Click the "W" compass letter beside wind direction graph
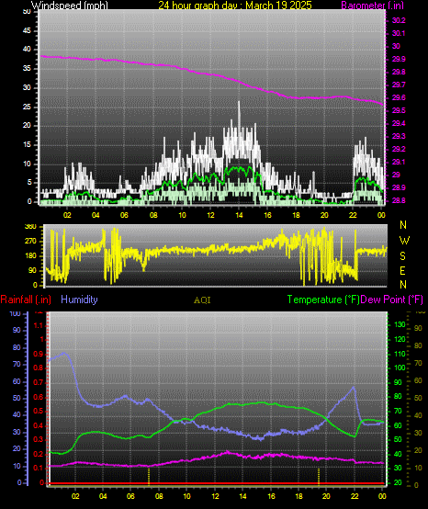428x509 pixels. click(x=404, y=241)
